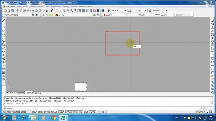This screenshot has width=216, height=121.
Task: Click the last layout tab arrow
Action: coord(16,93)
